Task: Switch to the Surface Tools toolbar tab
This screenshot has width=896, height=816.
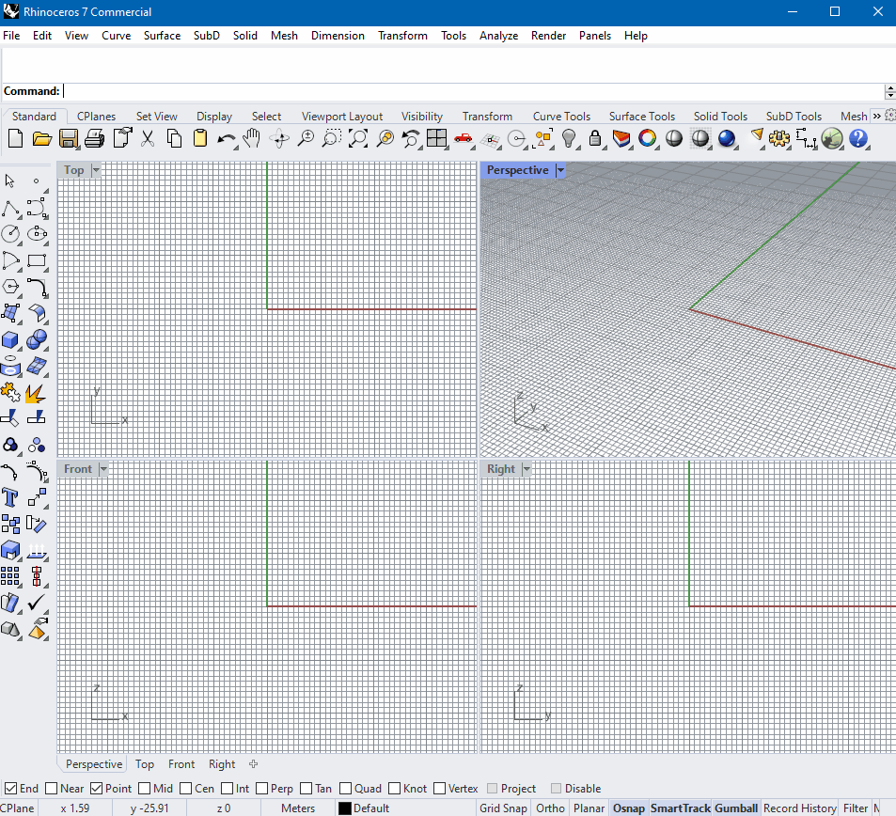Action: (642, 116)
